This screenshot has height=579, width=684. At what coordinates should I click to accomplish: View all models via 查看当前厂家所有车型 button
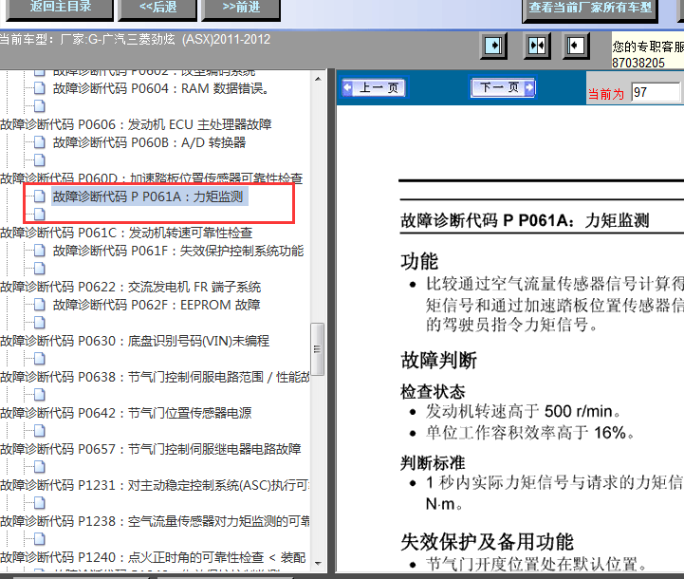coord(590,9)
